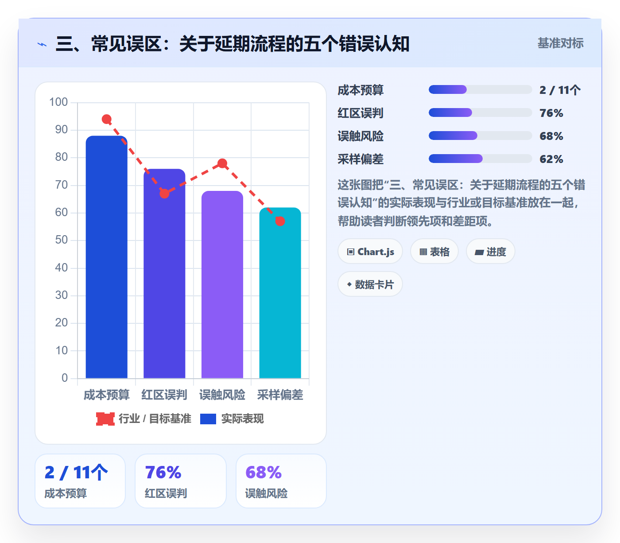Click the 2 / 11个 value beside the progress bar

point(560,90)
